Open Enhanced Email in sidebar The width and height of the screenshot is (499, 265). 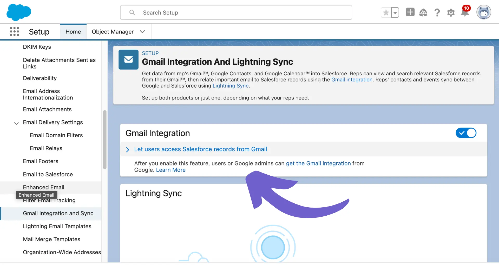[x=43, y=187]
